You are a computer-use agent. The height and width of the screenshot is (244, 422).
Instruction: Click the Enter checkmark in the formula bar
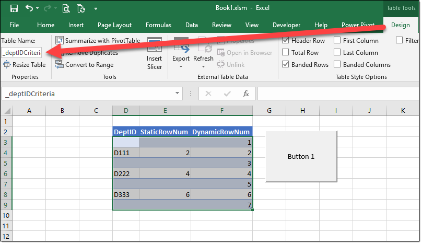[227, 94]
